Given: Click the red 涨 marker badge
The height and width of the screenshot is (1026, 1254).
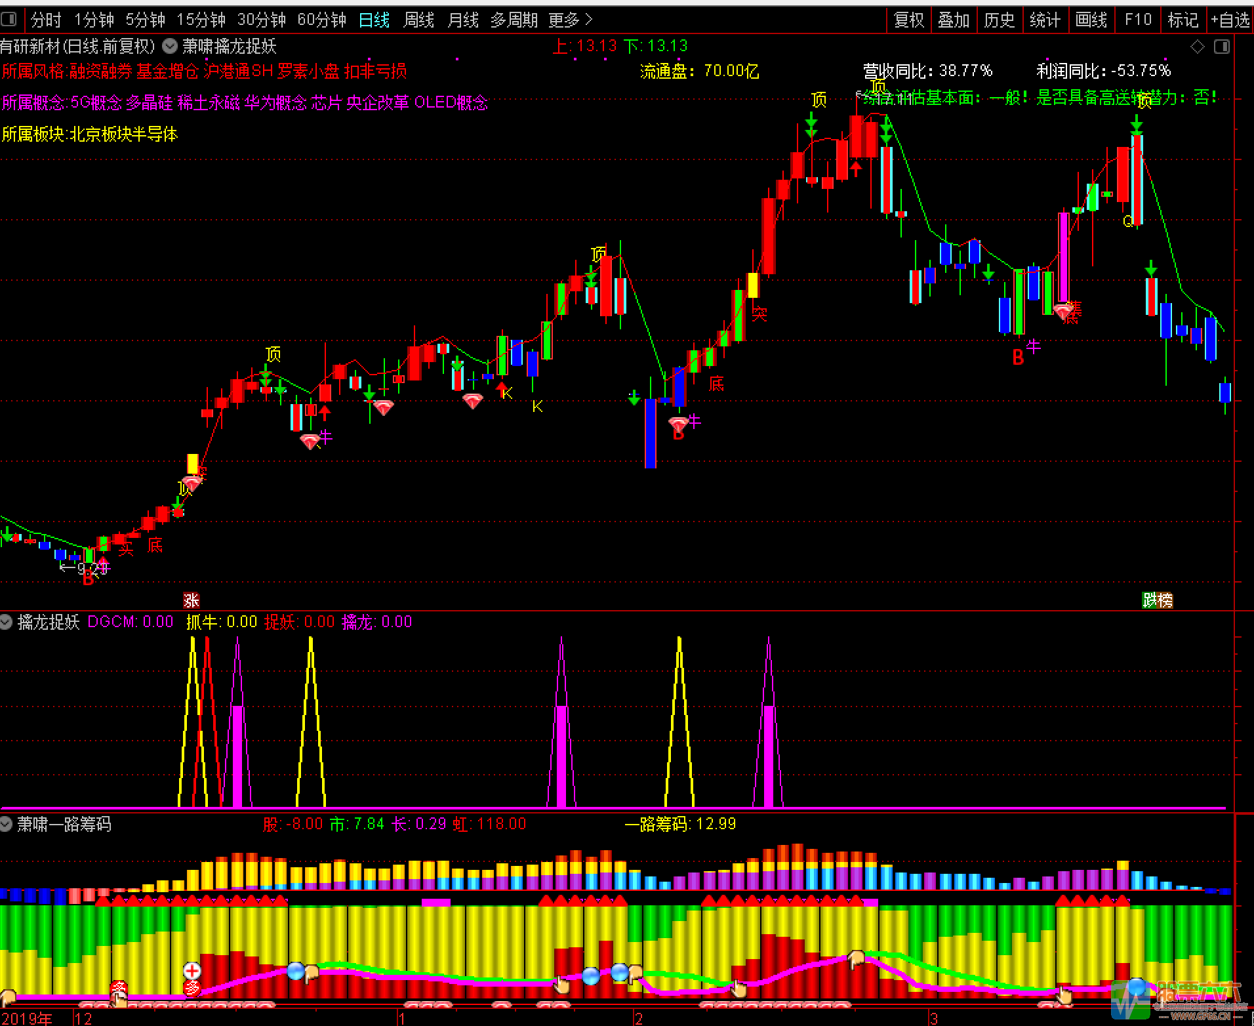Looking at the screenshot, I should [x=192, y=600].
